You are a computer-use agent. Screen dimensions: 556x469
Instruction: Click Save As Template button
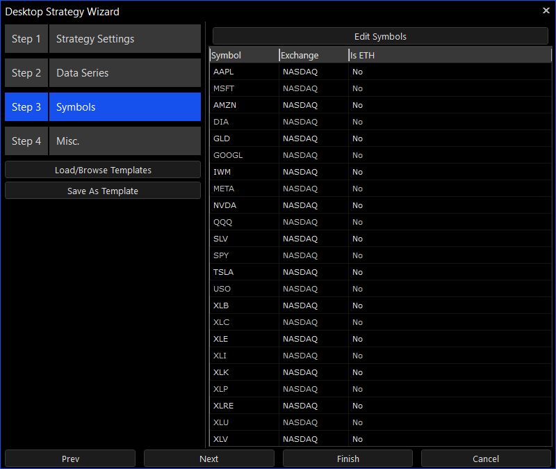click(x=103, y=191)
